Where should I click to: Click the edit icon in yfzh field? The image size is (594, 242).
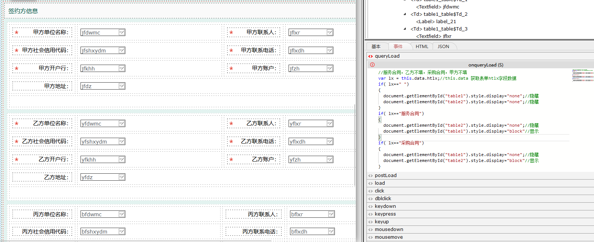pyautogui.click(x=330, y=159)
